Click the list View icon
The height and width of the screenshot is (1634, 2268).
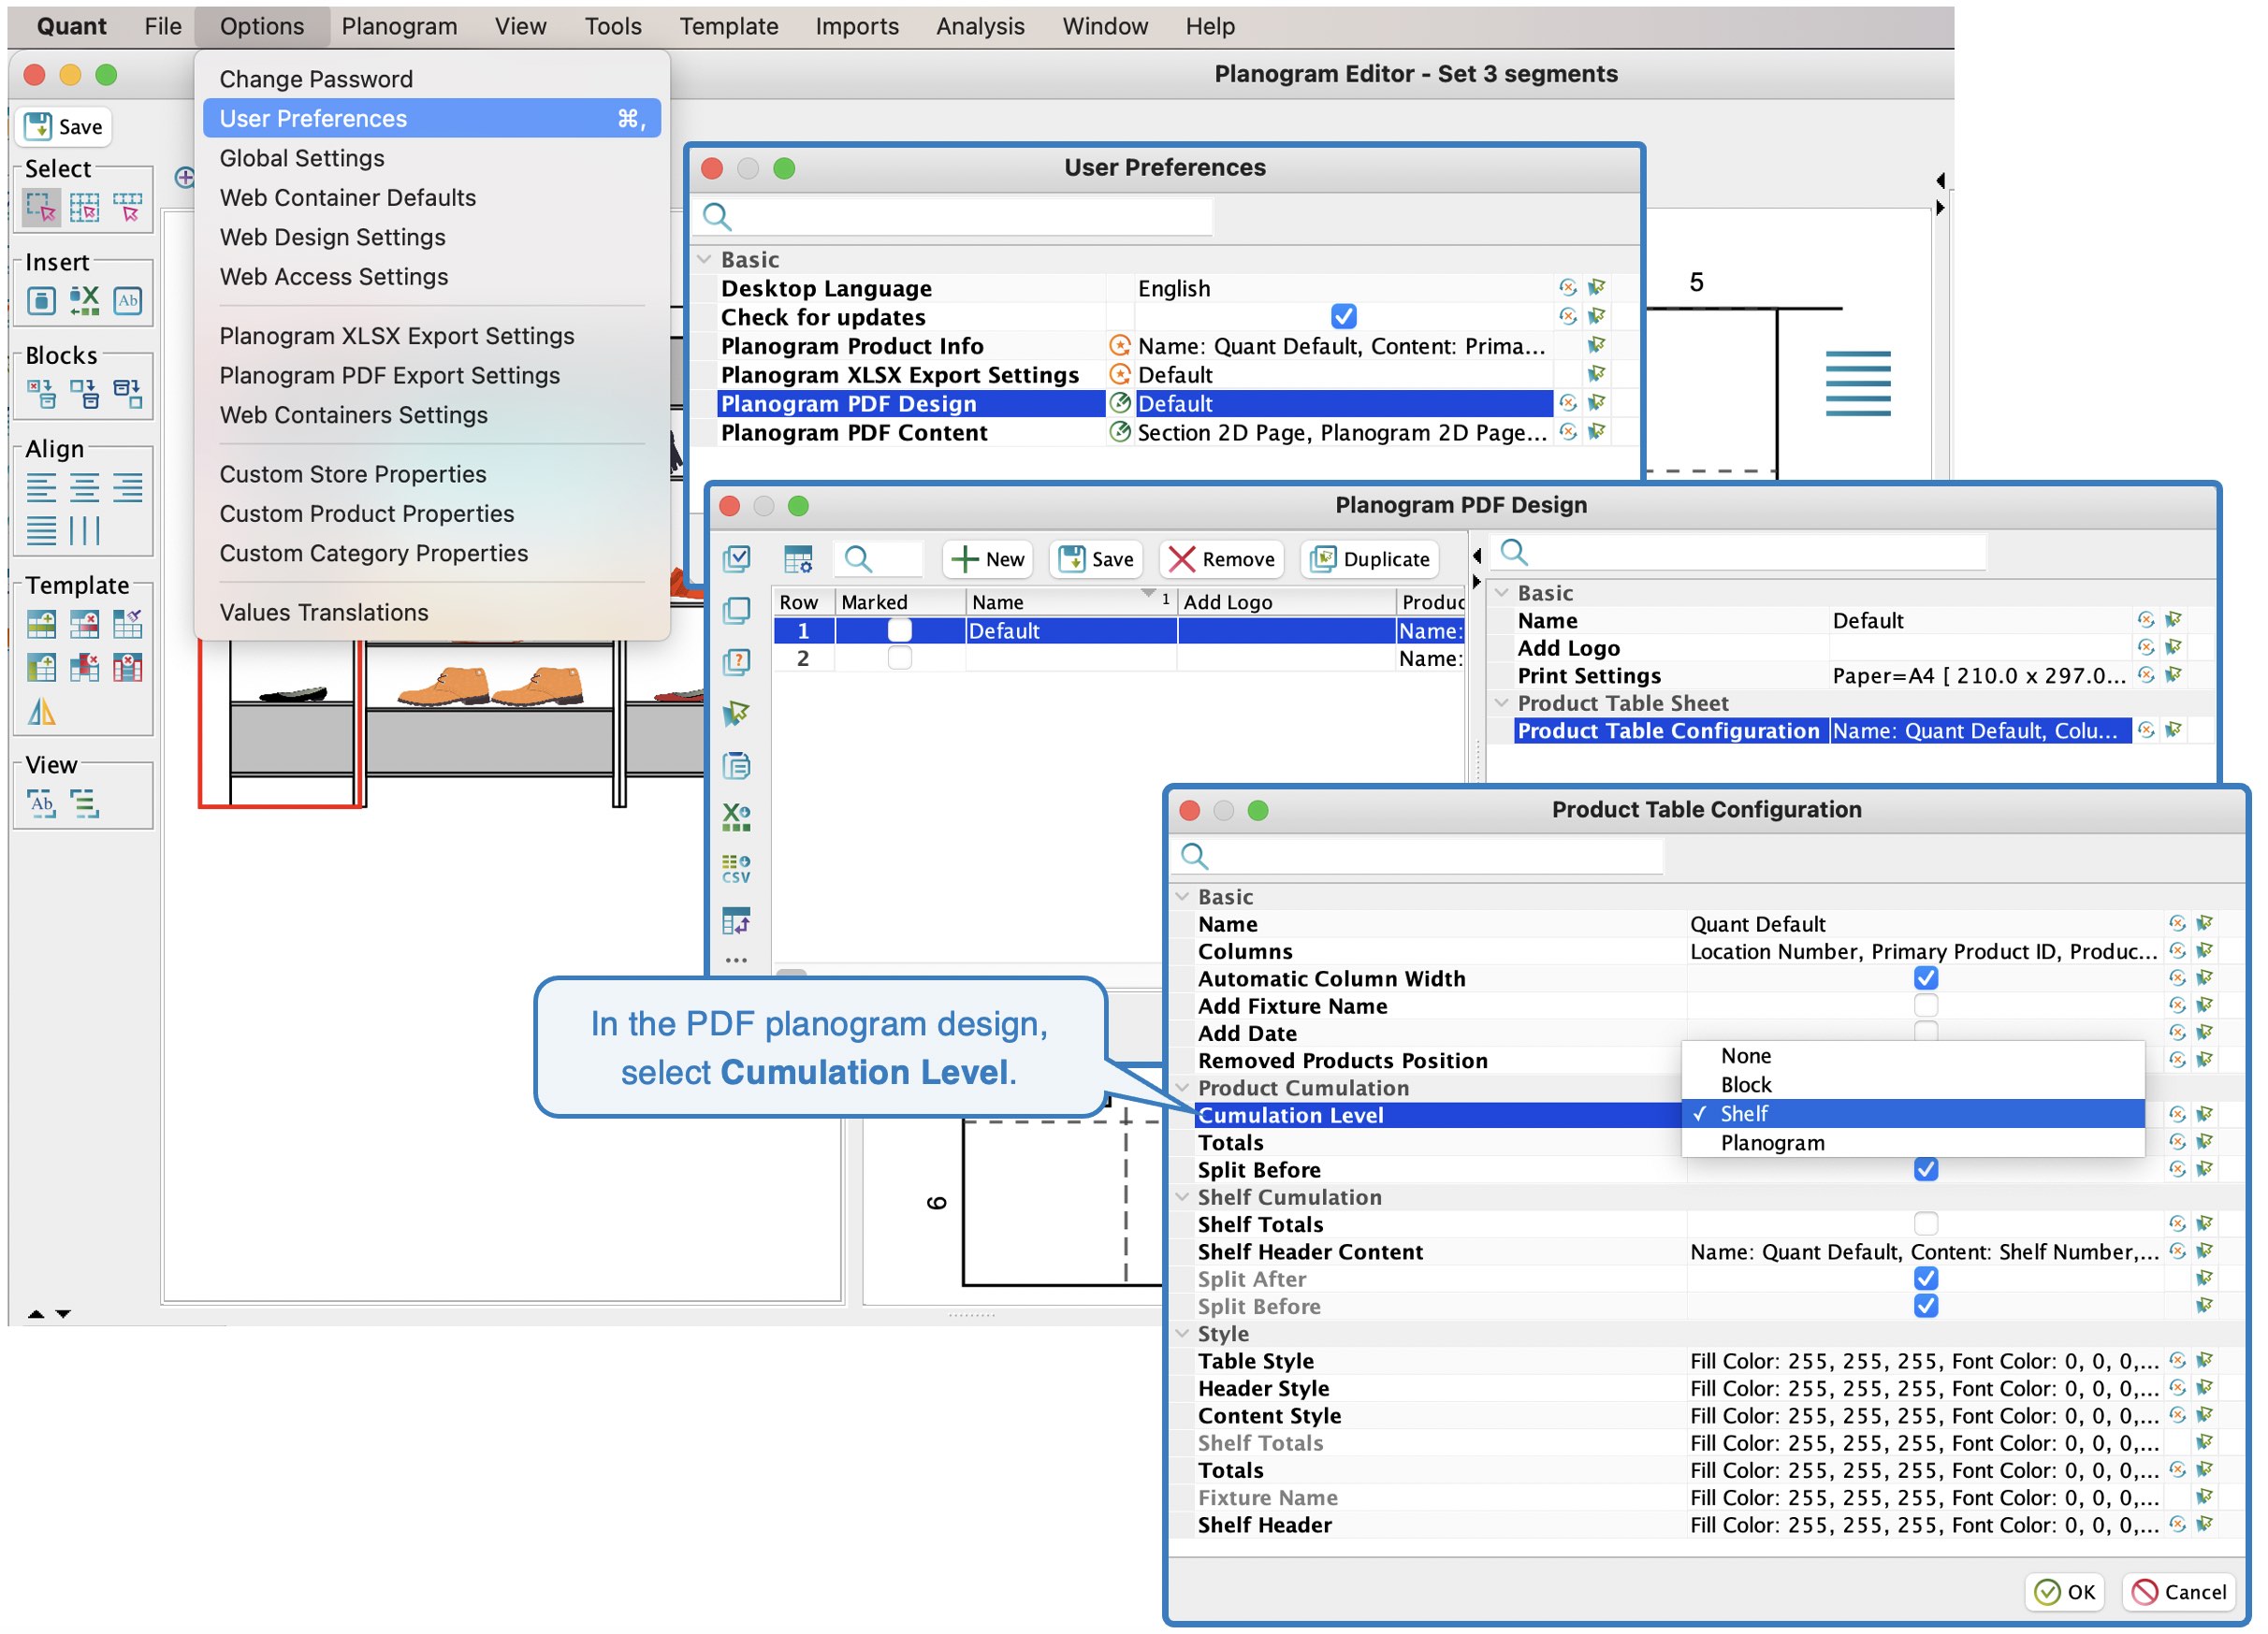coord(85,803)
